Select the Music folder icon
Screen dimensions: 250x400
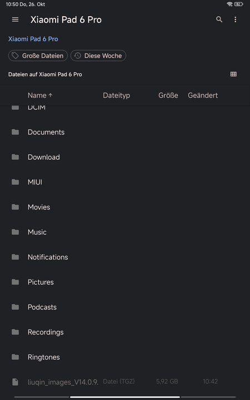tap(16, 232)
